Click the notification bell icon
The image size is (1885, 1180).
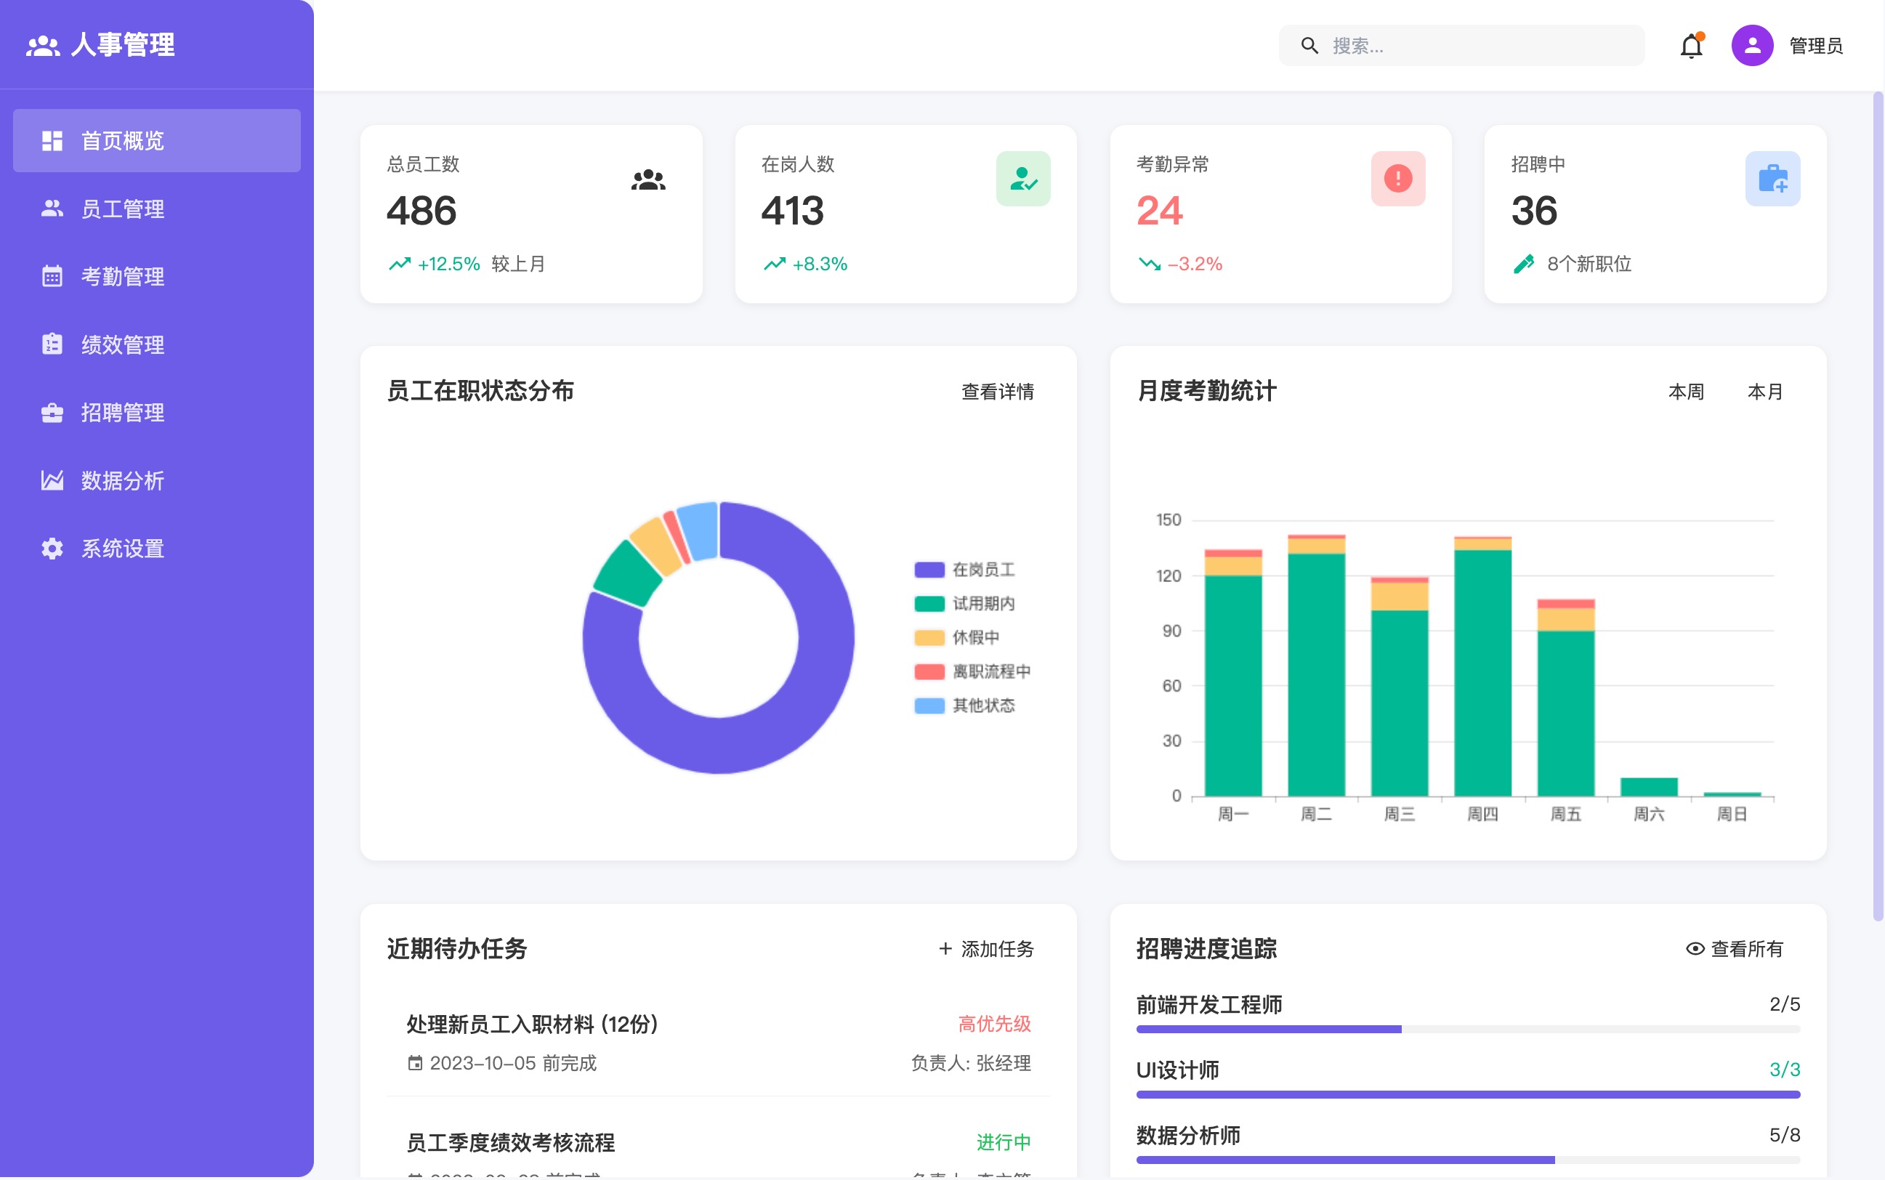click(1691, 46)
